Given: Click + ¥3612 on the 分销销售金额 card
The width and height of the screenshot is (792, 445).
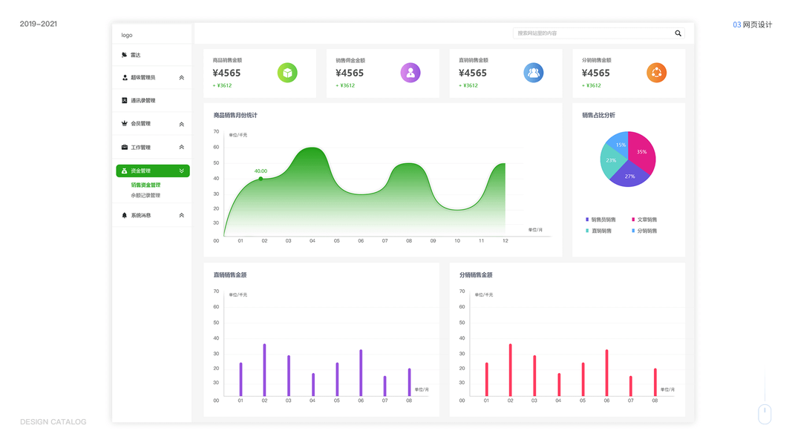Looking at the screenshot, I should [x=592, y=86].
